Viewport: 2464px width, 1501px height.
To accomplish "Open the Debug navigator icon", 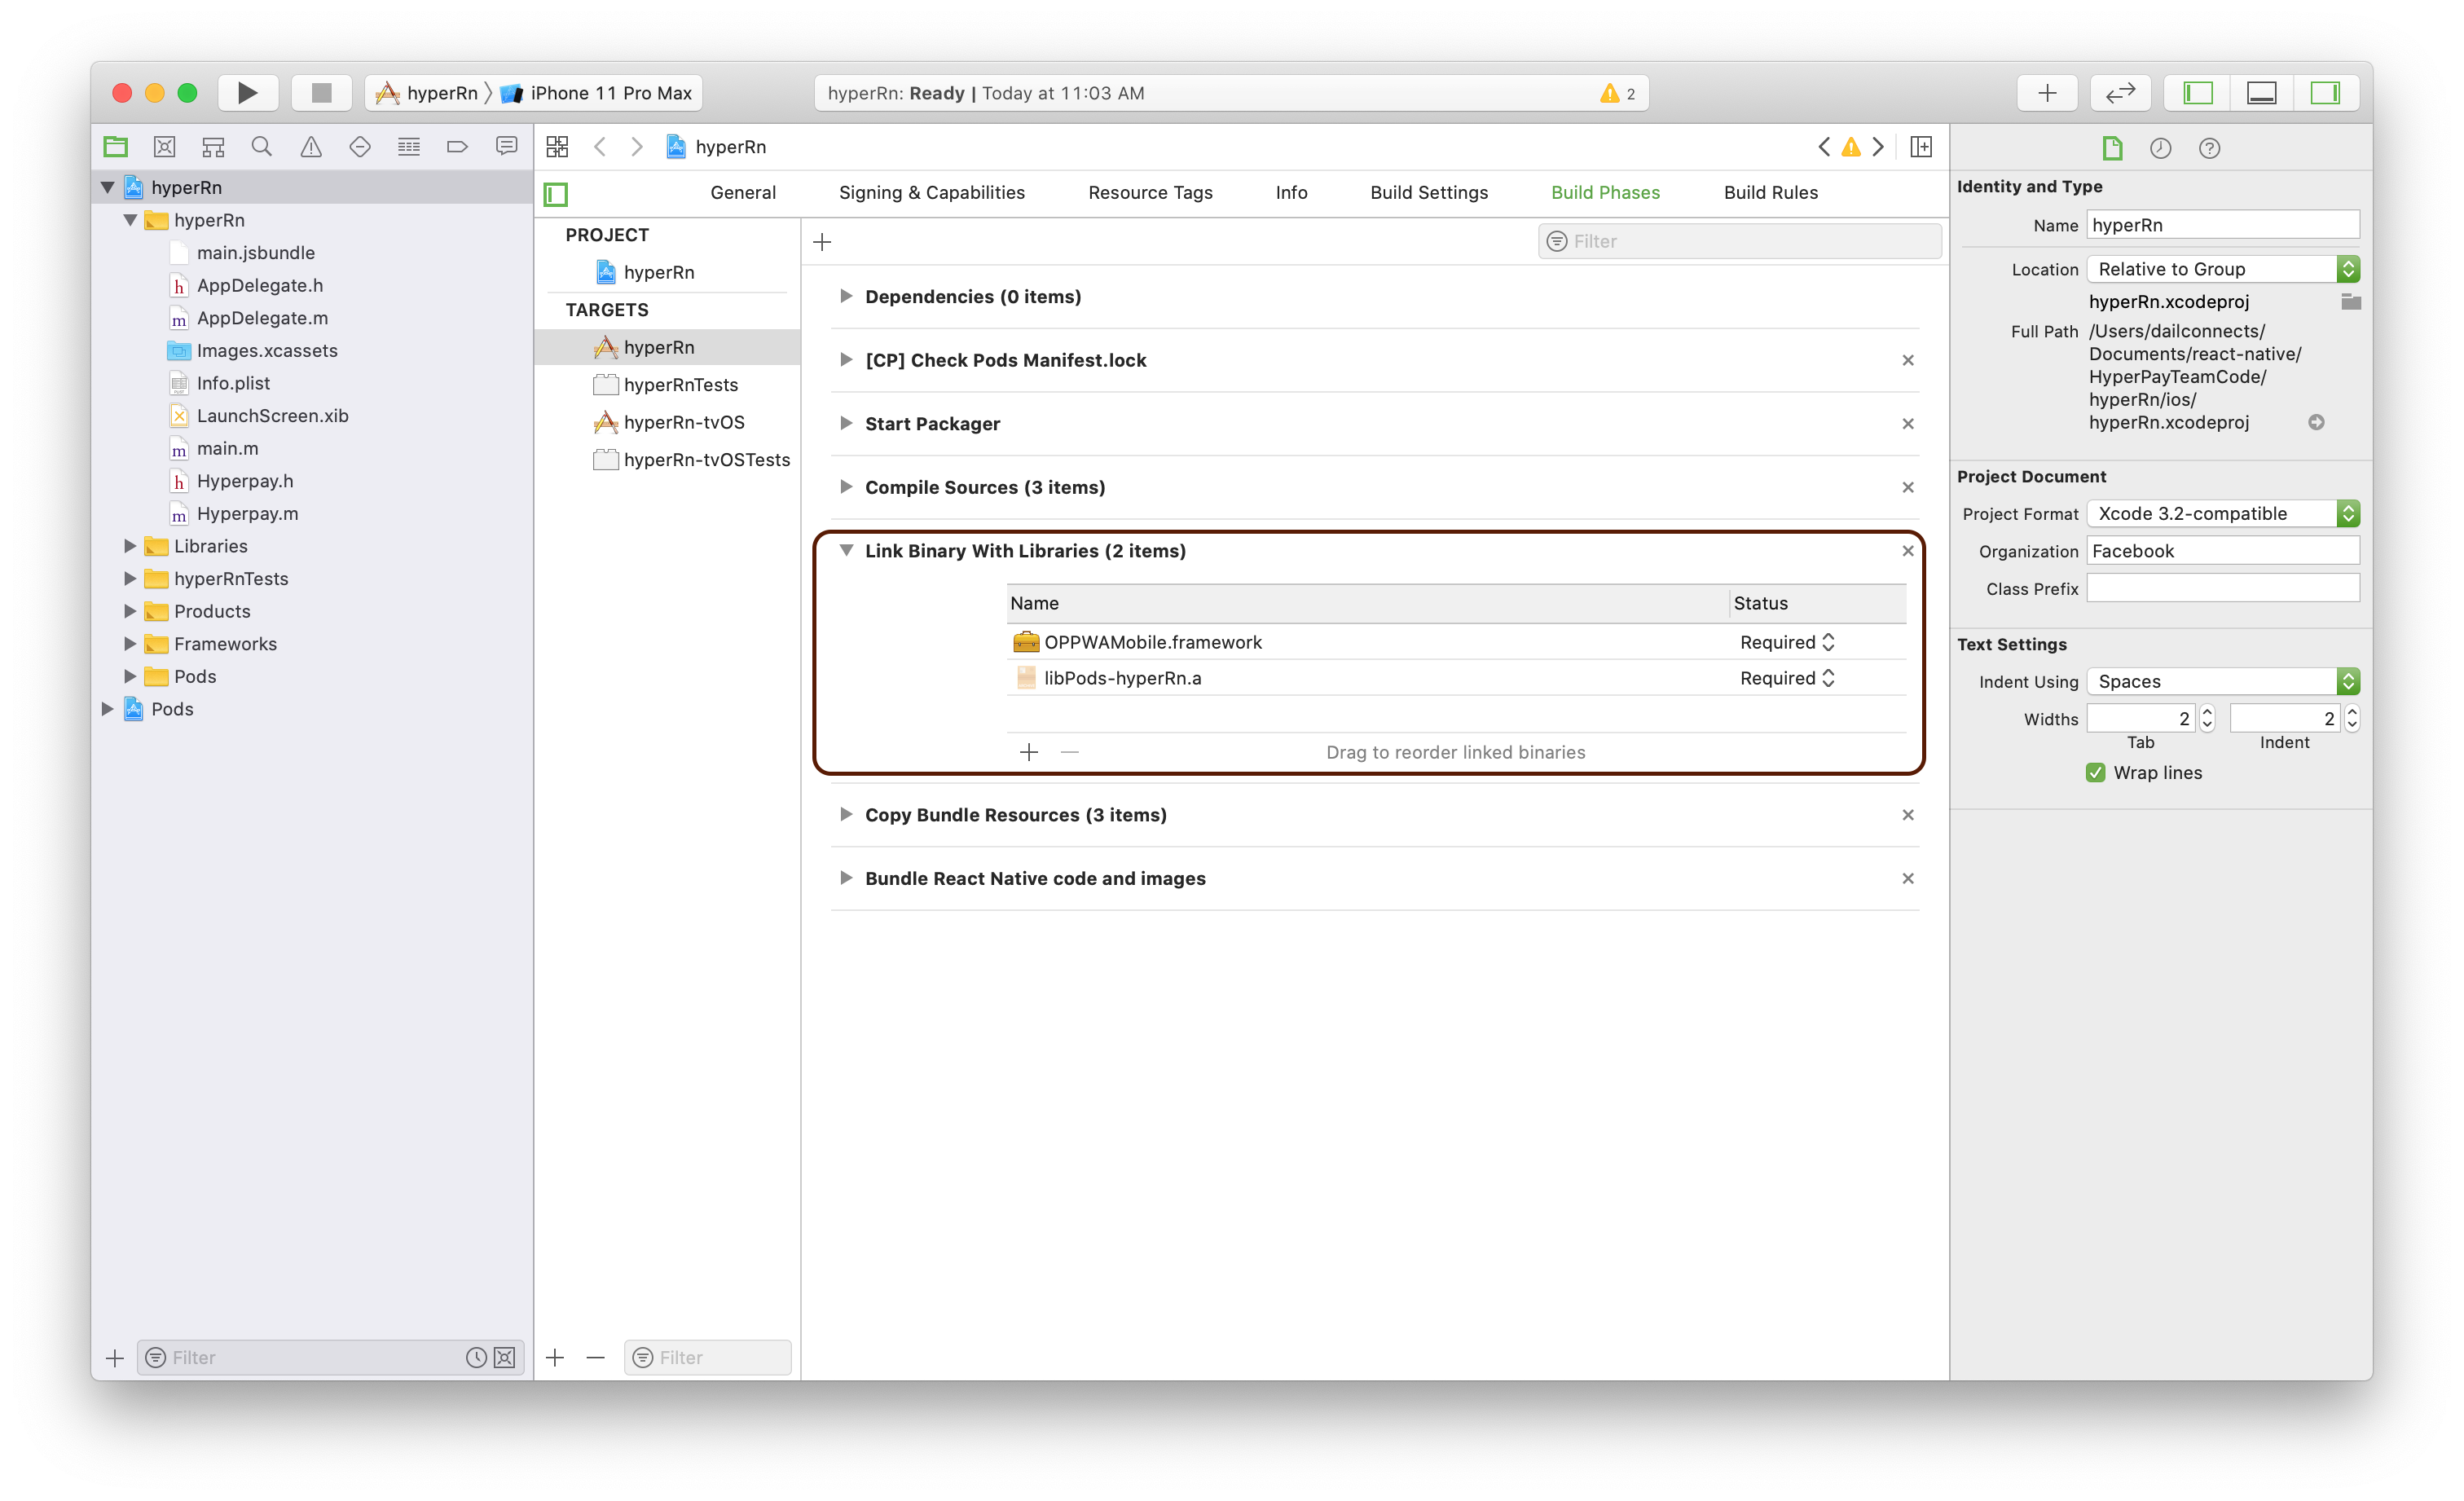I will [409, 147].
